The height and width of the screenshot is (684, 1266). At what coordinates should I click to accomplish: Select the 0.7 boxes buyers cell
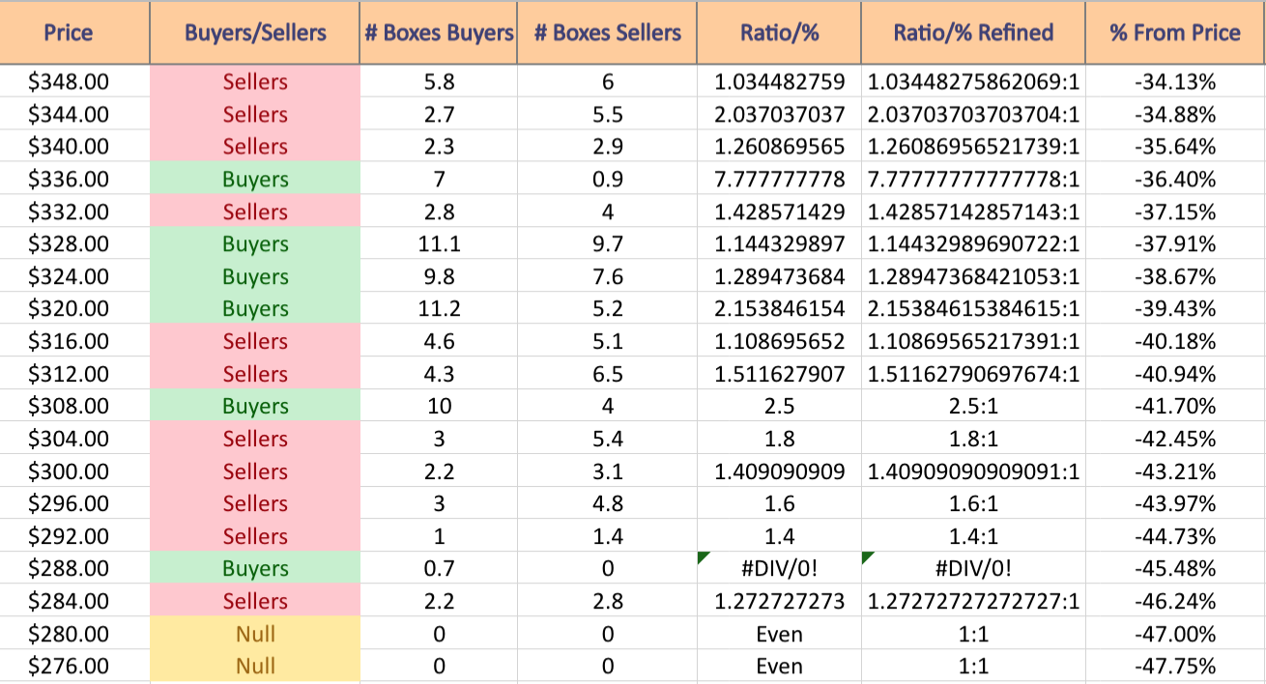[x=439, y=568]
